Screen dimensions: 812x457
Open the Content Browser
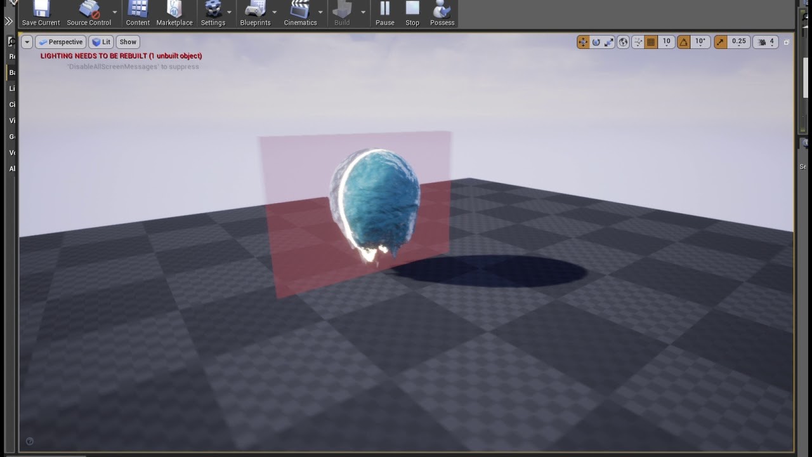click(138, 13)
